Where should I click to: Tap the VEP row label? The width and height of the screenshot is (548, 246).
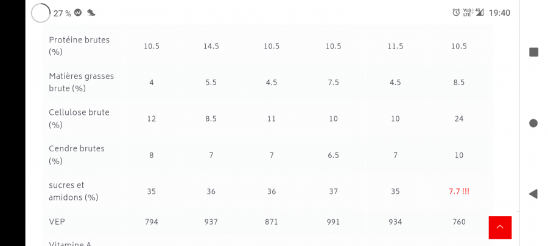[x=57, y=222]
